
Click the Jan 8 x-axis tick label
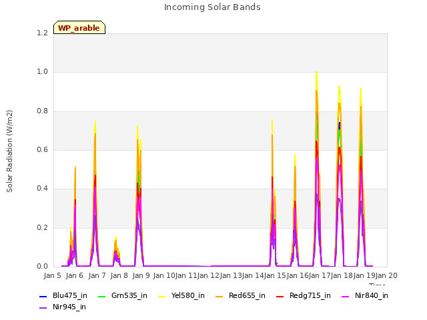pos(119,275)
